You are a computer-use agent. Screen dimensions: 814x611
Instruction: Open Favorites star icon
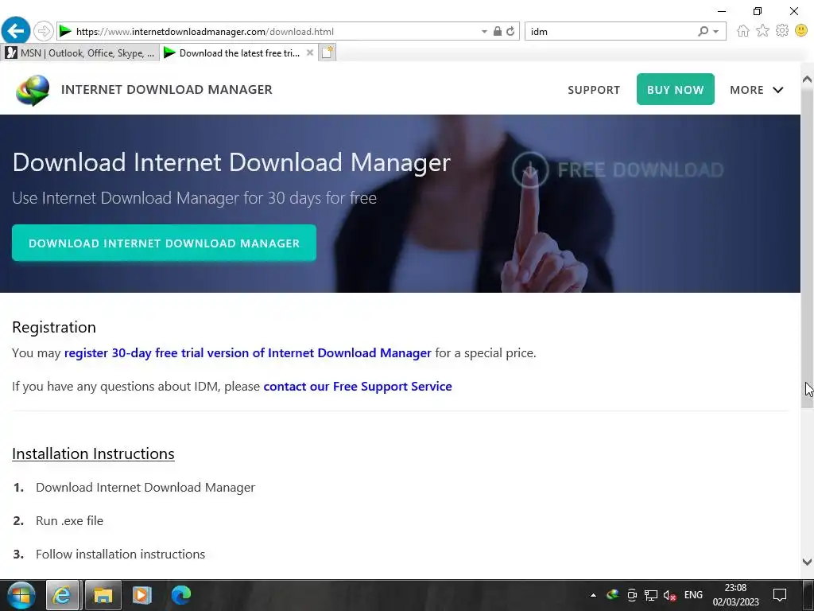coord(762,31)
